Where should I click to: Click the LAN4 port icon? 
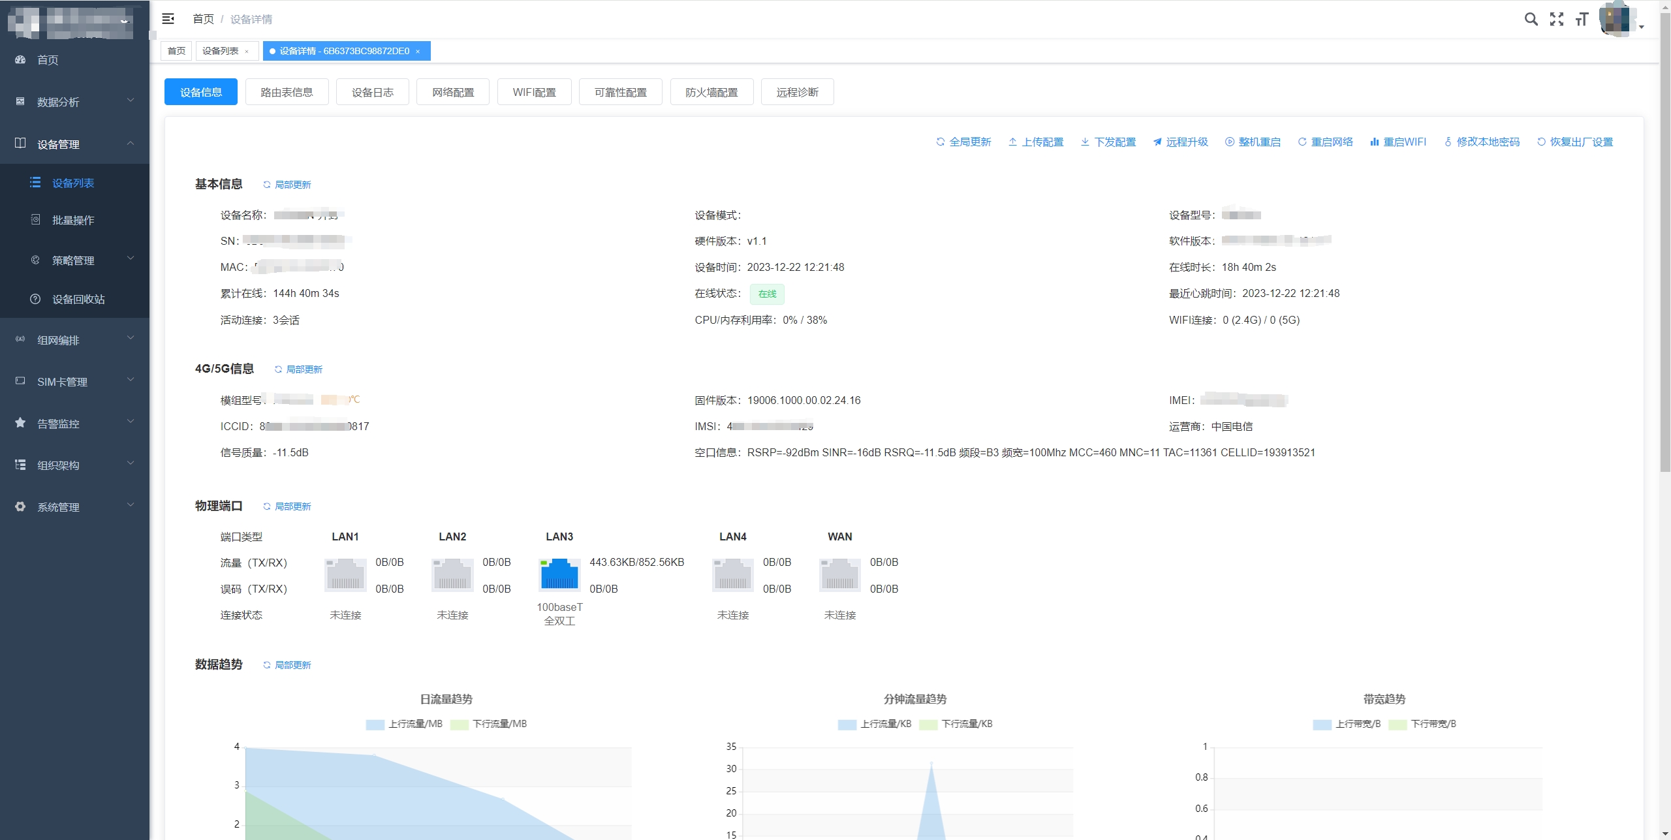pyautogui.click(x=733, y=575)
